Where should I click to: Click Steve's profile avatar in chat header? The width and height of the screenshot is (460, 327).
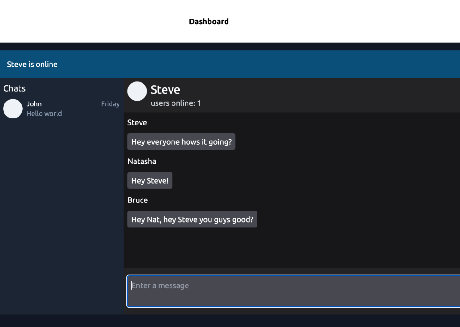click(137, 91)
